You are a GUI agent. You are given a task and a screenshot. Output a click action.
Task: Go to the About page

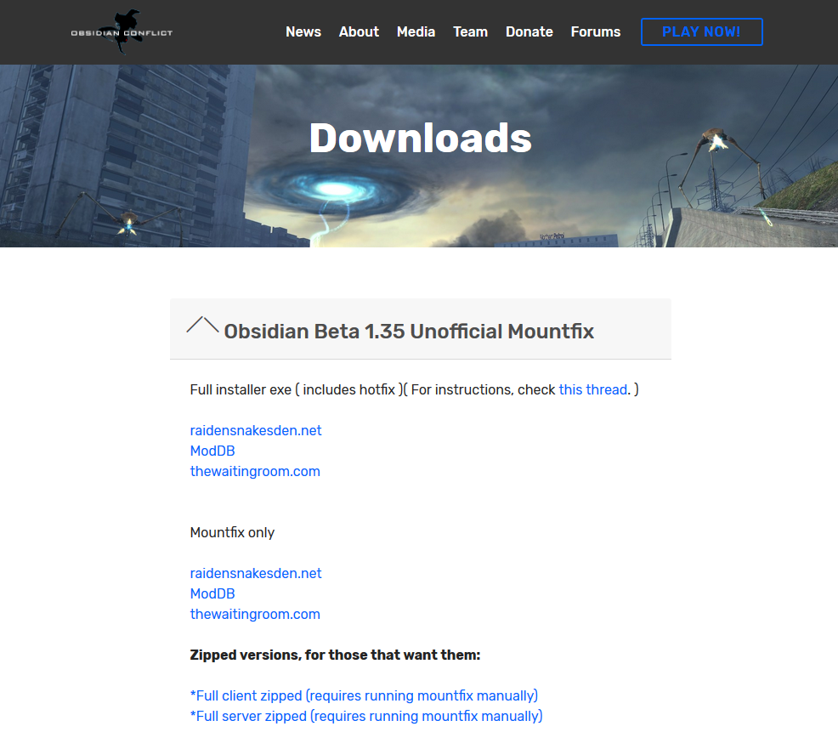[x=359, y=32]
